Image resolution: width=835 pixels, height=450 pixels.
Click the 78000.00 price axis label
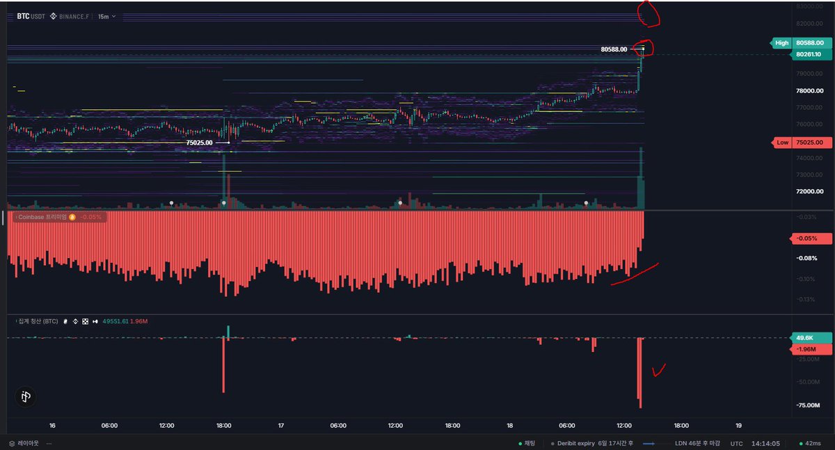pyautogui.click(x=809, y=90)
